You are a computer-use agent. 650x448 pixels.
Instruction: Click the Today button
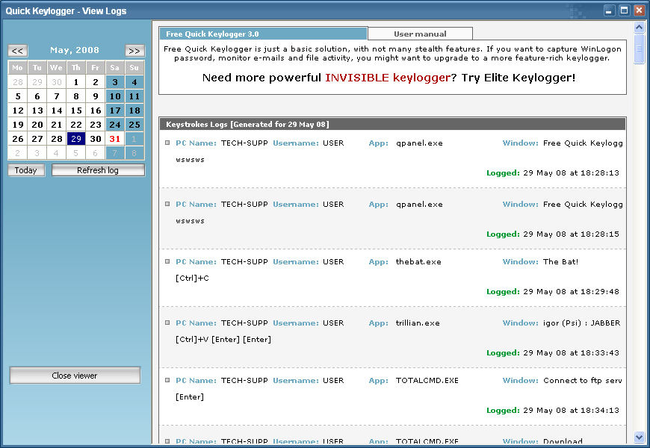point(26,170)
